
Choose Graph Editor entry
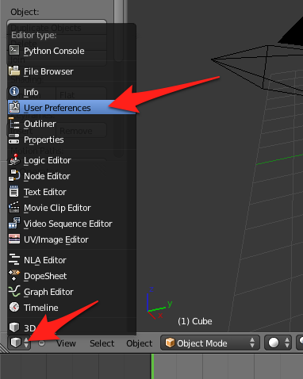pyautogui.click(x=71, y=292)
